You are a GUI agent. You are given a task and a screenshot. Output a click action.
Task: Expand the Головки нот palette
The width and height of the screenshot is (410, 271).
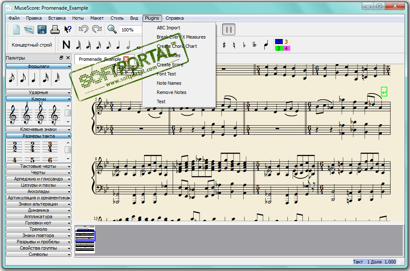pos(39,223)
